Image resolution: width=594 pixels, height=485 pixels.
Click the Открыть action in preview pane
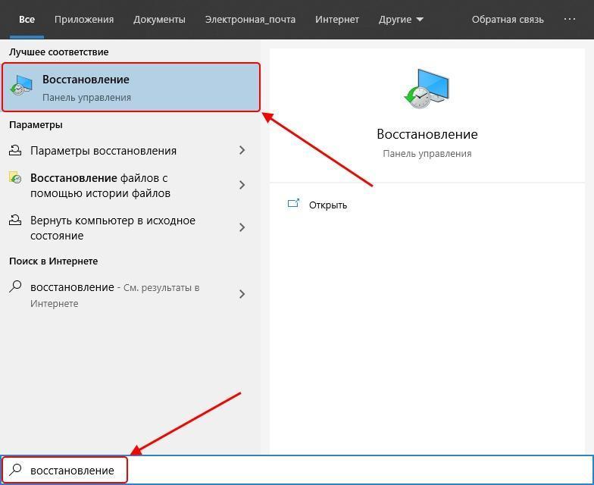(x=327, y=205)
